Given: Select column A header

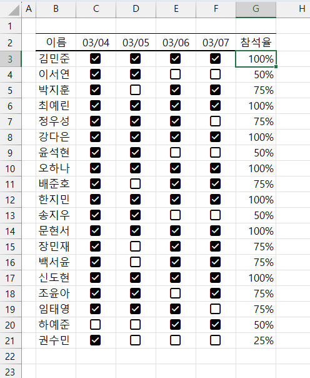Looking at the screenshot, I should pos(29,9).
